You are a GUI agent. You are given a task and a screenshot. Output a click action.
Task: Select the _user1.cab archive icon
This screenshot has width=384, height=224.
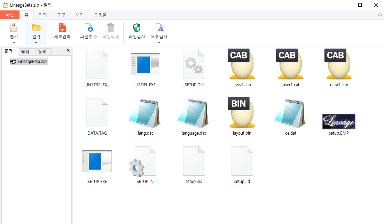(290, 64)
